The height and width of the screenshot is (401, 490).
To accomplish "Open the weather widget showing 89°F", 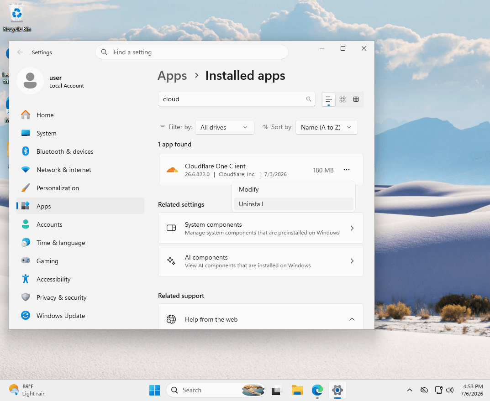I will pos(27,390).
